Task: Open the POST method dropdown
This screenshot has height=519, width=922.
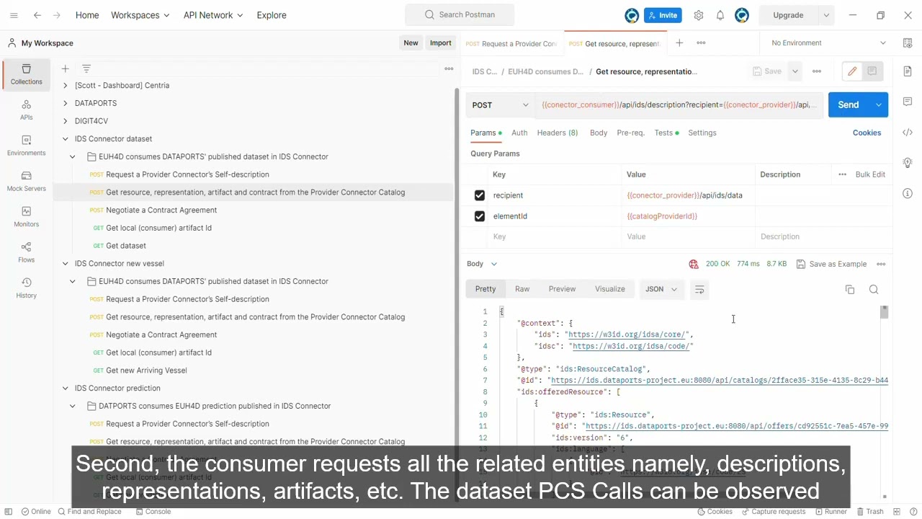Action: point(500,105)
